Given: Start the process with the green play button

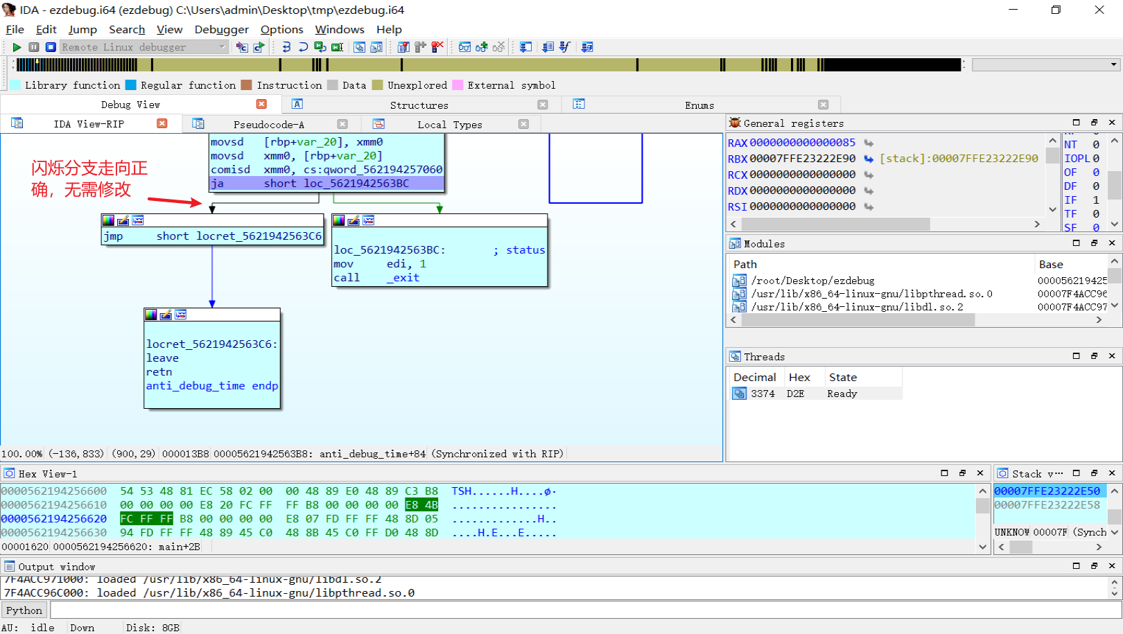Looking at the screenshot, I should 17,47.
